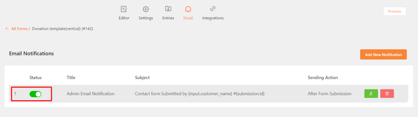Click the Settings gear icon

tap(146, 9)
